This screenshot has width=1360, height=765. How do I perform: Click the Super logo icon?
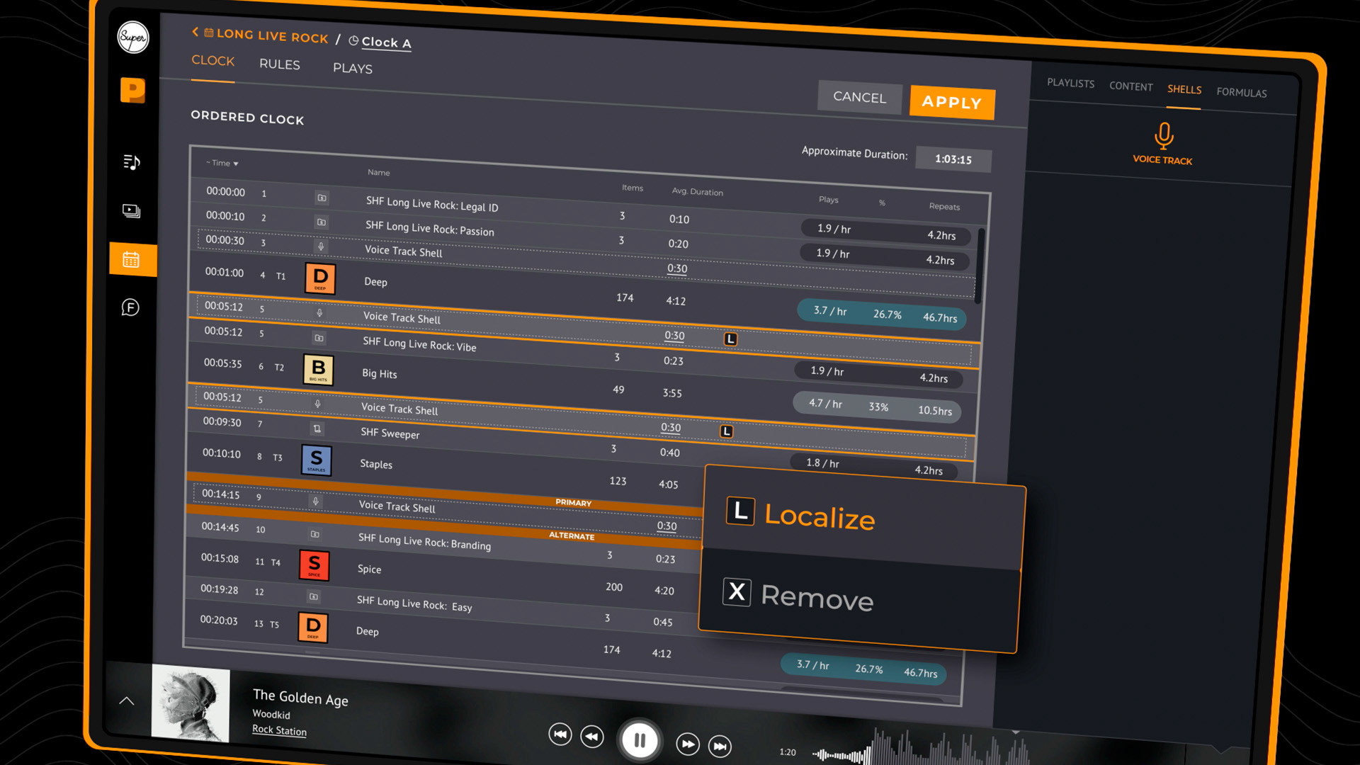(x=132, y=37)
